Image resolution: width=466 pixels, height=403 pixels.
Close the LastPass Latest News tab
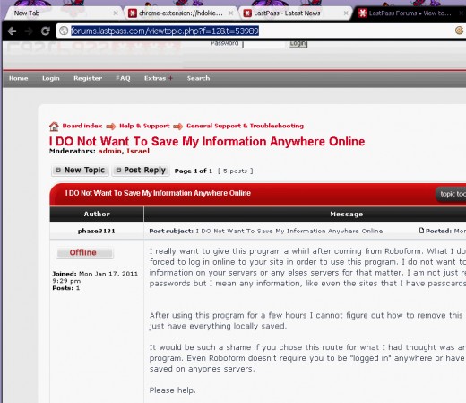pyautogui.click(x=346, y=13)
